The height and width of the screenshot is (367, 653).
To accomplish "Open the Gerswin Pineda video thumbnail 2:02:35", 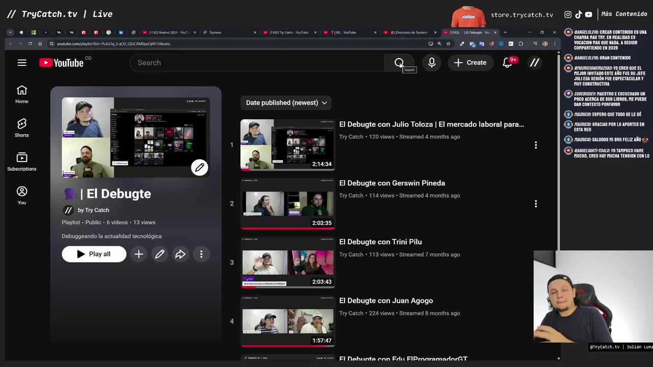I will tap(288, 203).
